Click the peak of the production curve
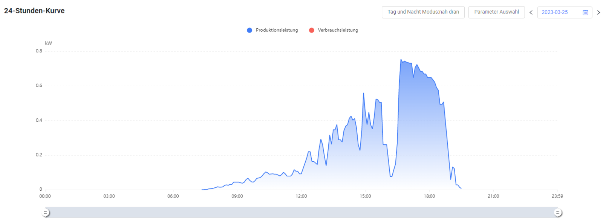Viewport: 603px width, 219px height. tap(401, 59)
